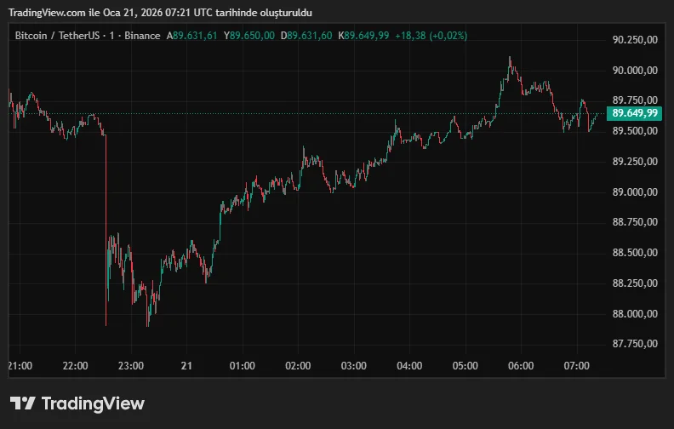Click the open value A89.631,61
The width and height of the screenshot is (674, 429).
[x=191, y=36]
